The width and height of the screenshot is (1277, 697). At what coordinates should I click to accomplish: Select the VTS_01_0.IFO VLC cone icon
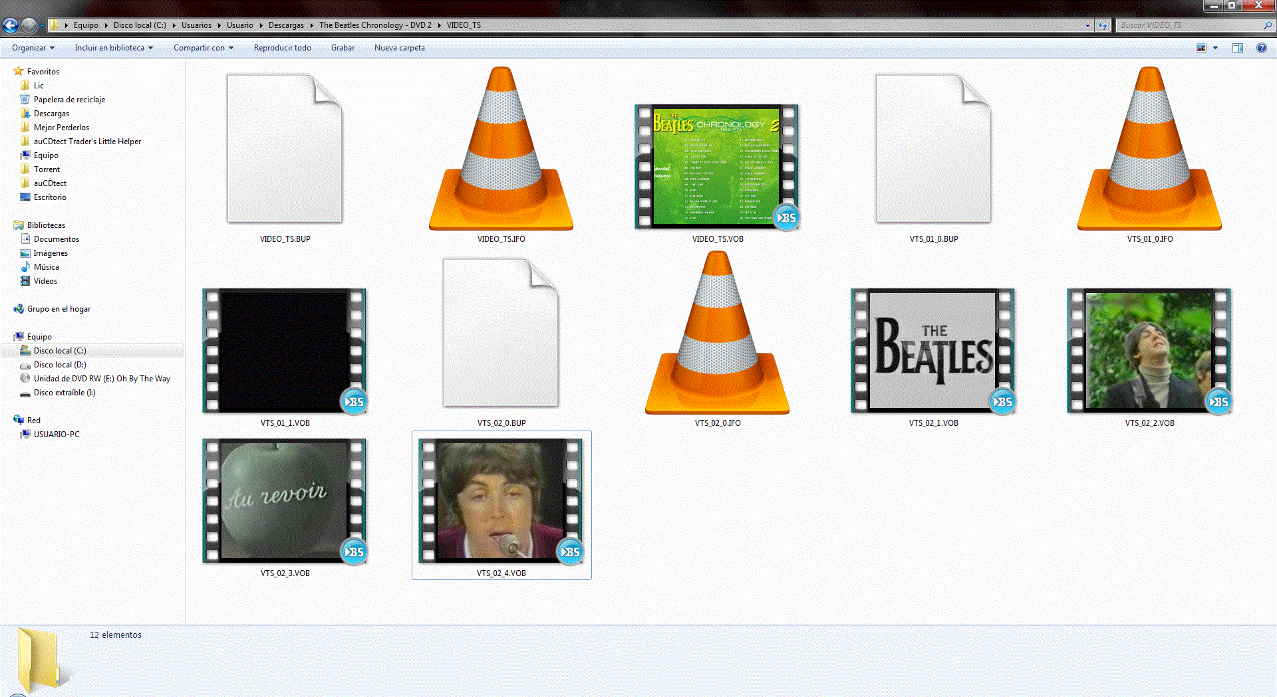coord(1149,148)
